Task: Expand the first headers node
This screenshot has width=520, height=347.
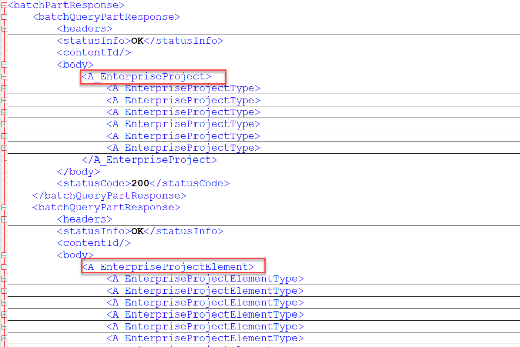Action: point(4,29)
